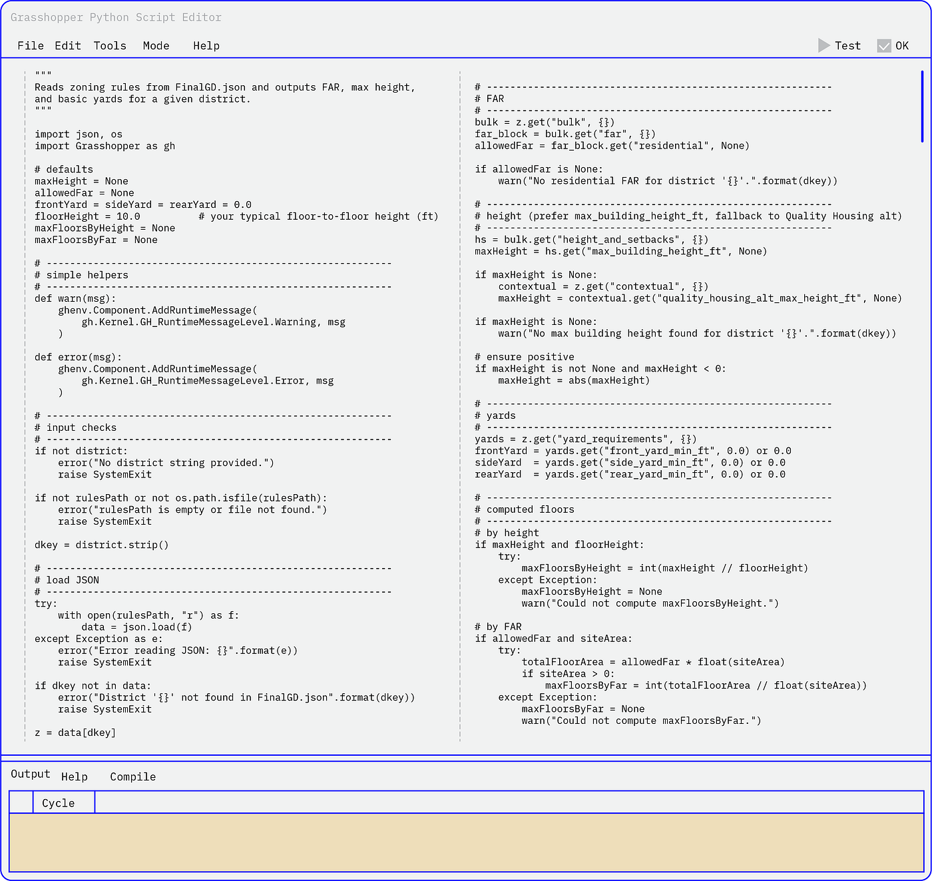Click the "def warn(msg):" definition line

tap(75, 298)
